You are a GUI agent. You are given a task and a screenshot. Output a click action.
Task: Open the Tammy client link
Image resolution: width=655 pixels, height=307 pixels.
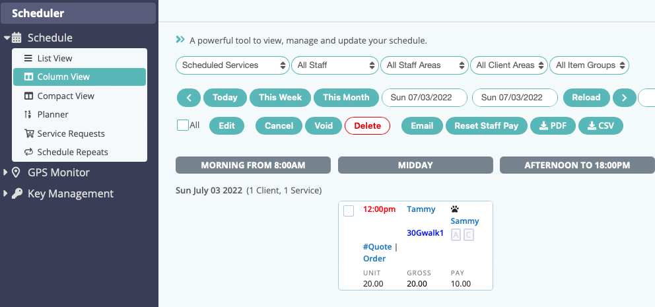pyautogui.click(x=421, y=209)
